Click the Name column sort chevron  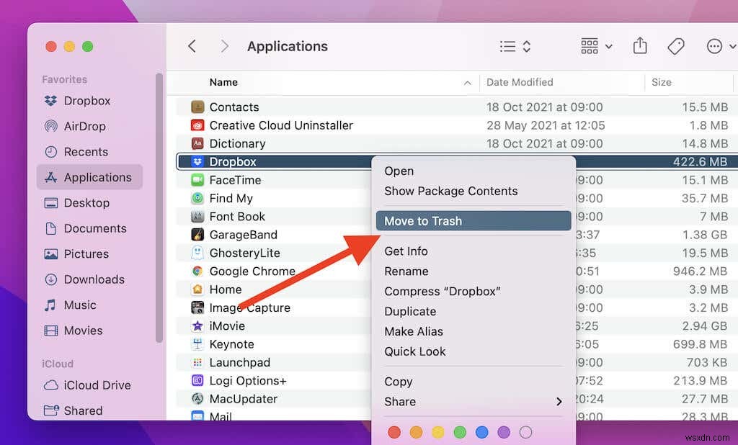coord(467,82)
